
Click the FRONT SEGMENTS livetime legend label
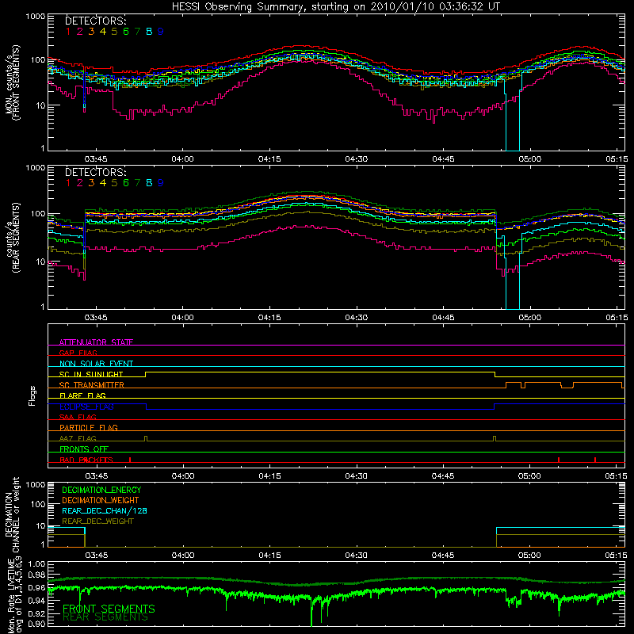click(x=109, y=609)
